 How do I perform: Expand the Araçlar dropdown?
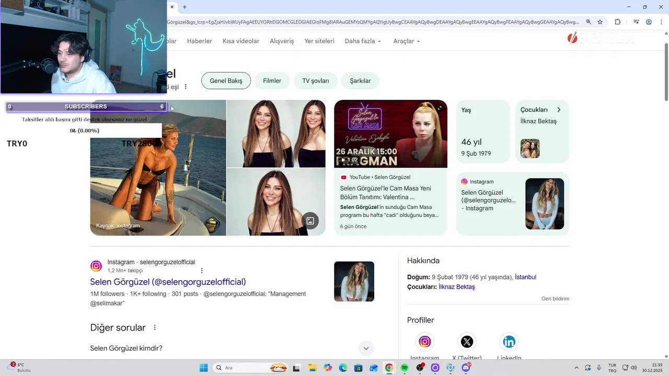407,41
